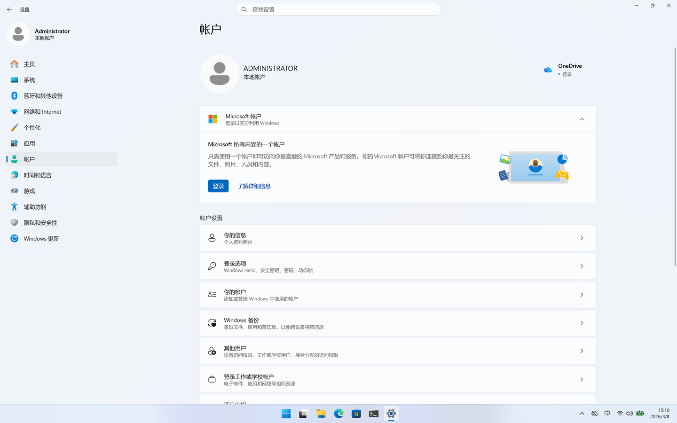Click the Microsoft four-color logo icon
677x423 pixels.
(x=213, y=119)
